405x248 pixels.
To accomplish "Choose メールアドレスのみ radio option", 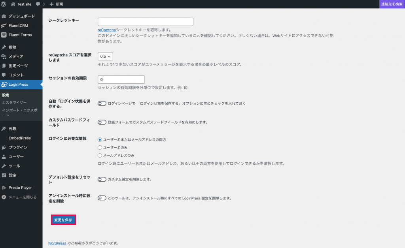I will click(x=100, y=156).
